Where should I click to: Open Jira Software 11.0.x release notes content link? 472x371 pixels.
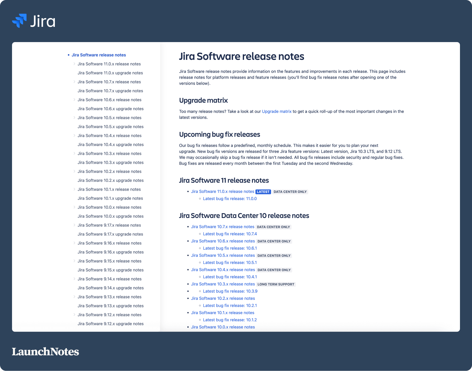point(222,191)
